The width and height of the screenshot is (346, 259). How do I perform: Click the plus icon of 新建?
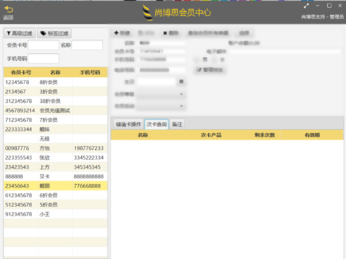[116, 33]
